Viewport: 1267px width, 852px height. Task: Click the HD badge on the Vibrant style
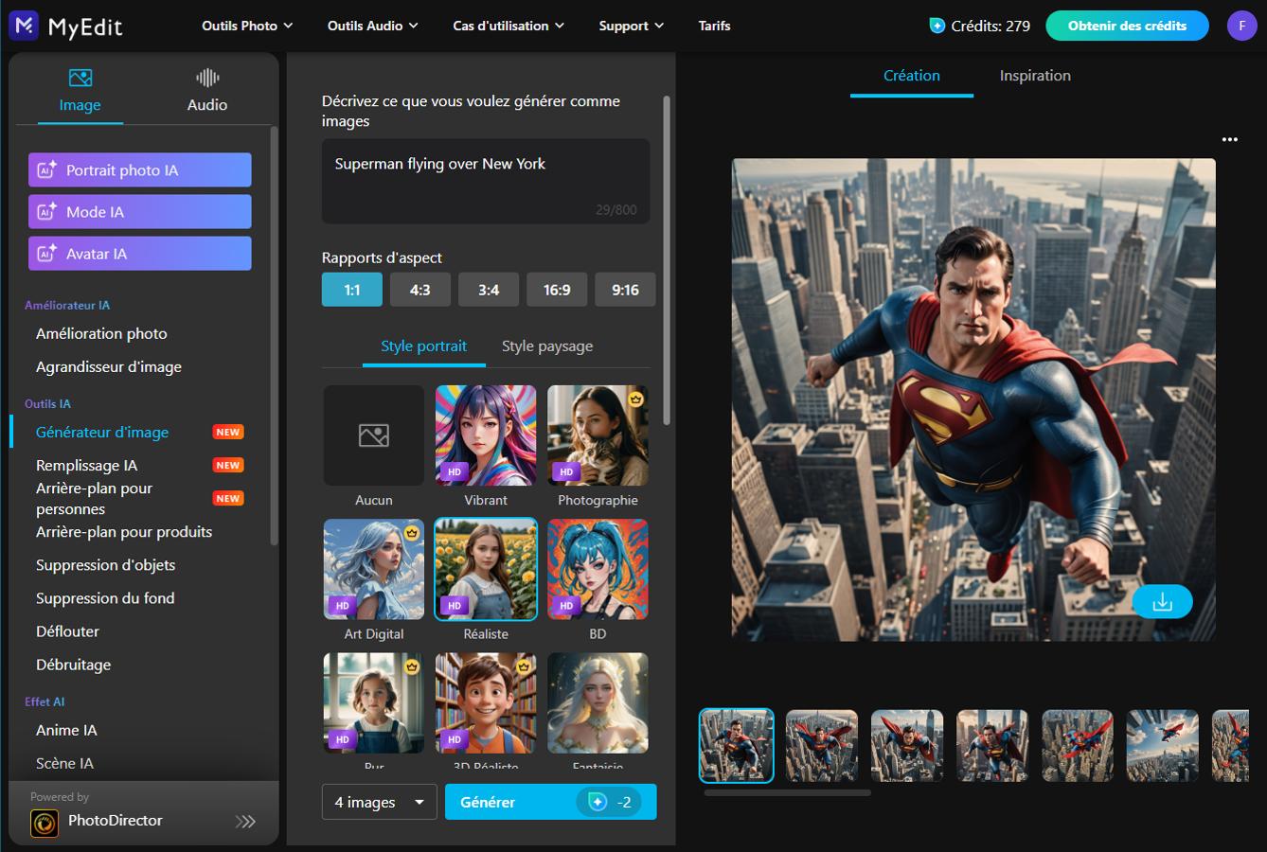455,471
